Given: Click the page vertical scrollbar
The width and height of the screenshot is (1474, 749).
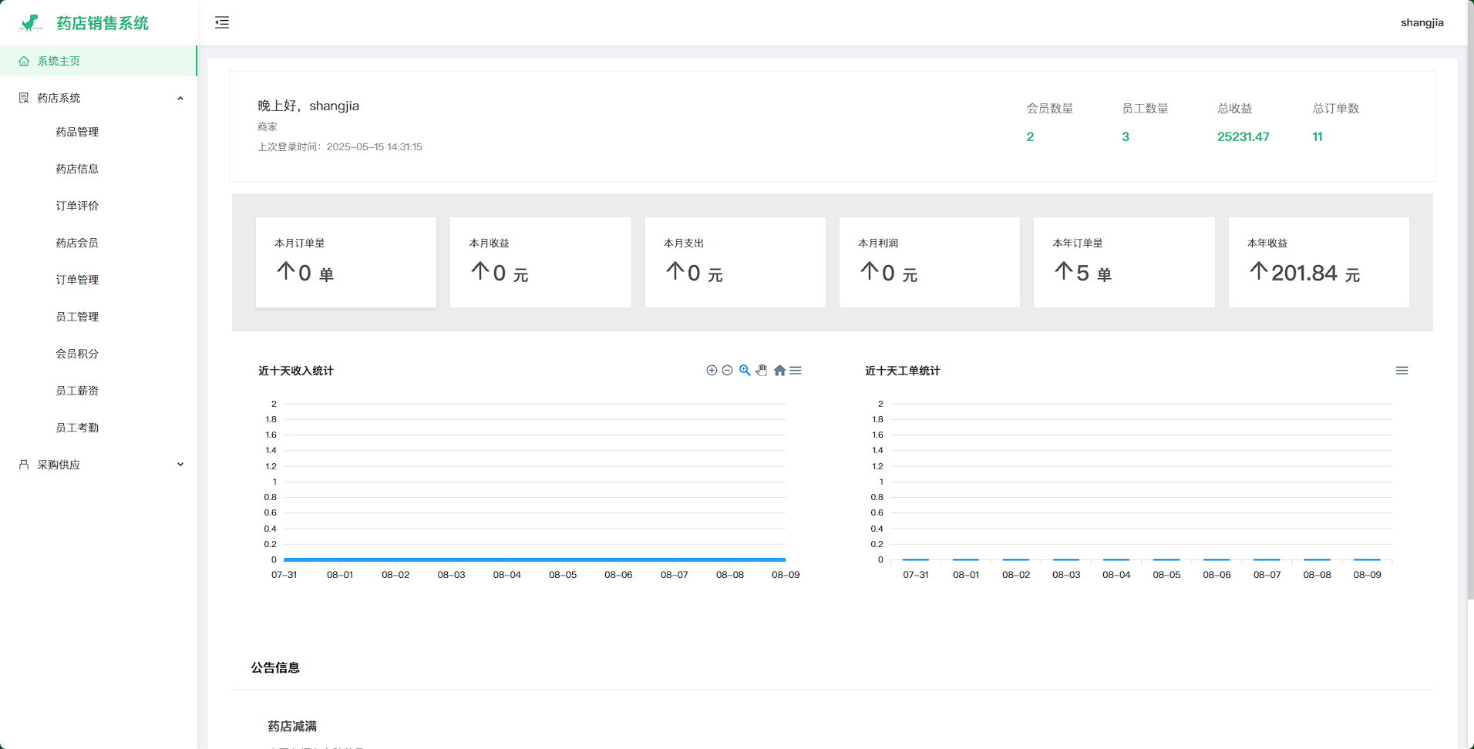Looking at the screenshot, I should [x=1469, y=308].
